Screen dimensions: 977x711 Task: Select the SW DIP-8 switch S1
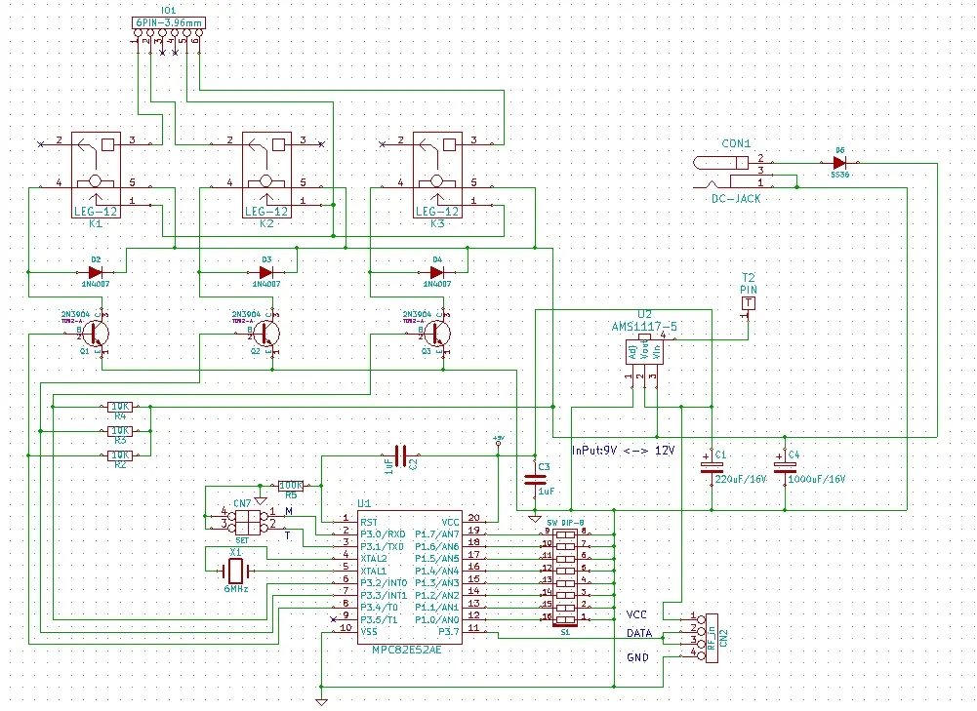coord(566,575)
